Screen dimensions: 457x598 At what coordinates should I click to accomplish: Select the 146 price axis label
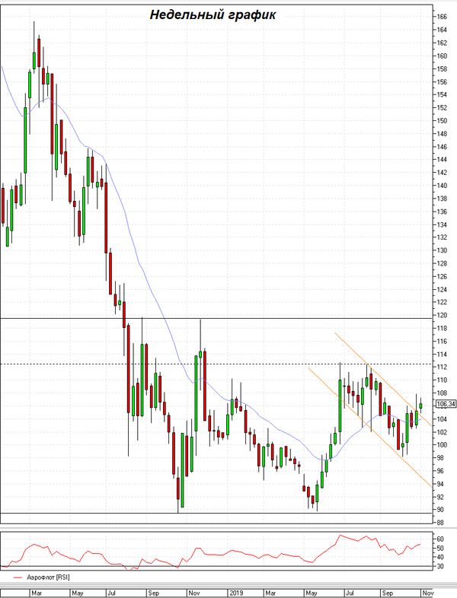click(x=442, y=146)
